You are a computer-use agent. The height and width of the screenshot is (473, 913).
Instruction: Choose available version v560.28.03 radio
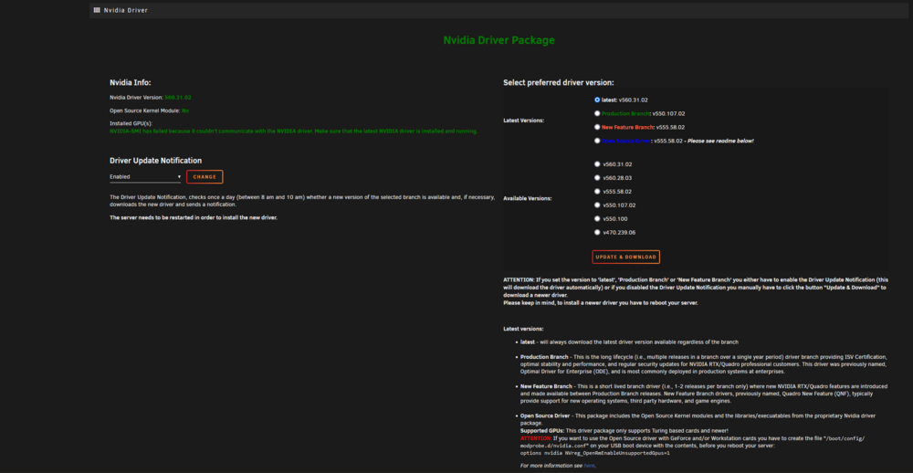tap(597, 178)
